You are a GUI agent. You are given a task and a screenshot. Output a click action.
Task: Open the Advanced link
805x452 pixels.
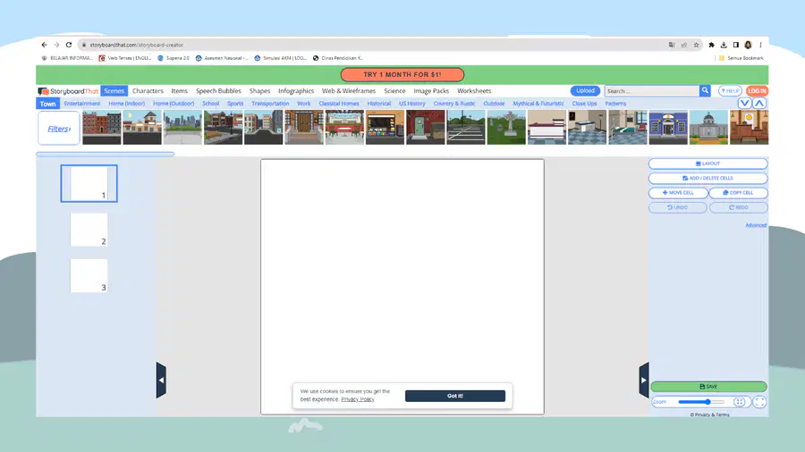click(756, 225)
